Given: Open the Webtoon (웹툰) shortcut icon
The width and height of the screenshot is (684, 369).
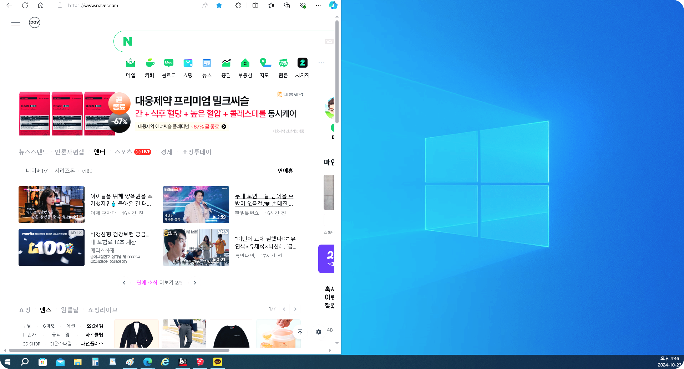Looking at the screenshot, I should coord(283,63).
